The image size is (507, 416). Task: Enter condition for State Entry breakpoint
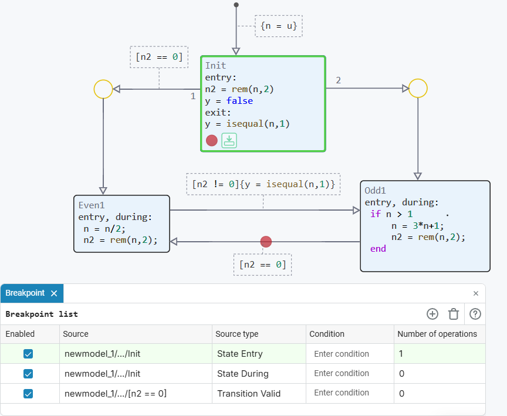pos(350,354)
